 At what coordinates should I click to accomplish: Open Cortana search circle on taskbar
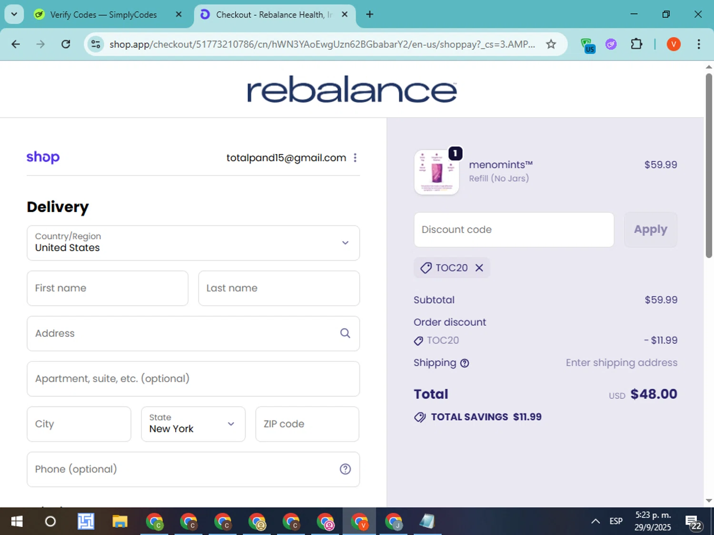pyautogui.click(x=50, y=522)
